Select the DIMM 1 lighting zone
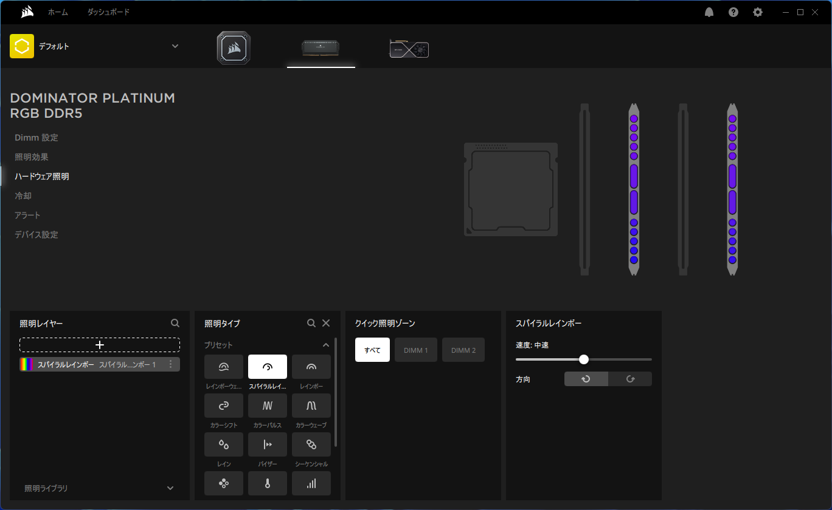Viewport: 832px width, 510px height. coord(416,350)
